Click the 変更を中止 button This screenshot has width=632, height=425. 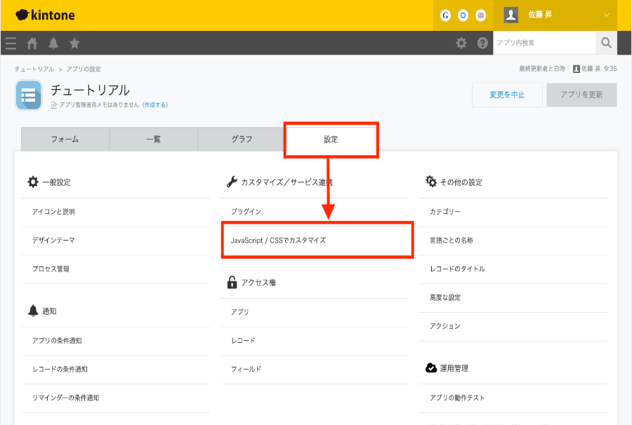(x=506, y=95)
